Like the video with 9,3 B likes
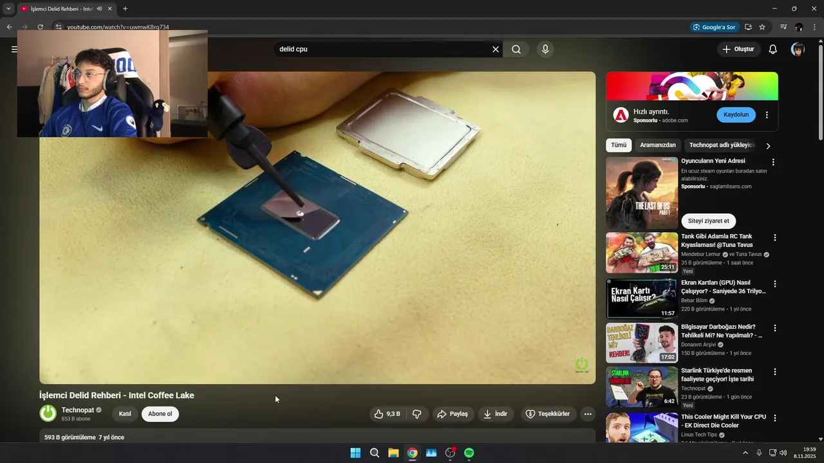The width and height of the screenshot is (824, 463). pos(388,414)
